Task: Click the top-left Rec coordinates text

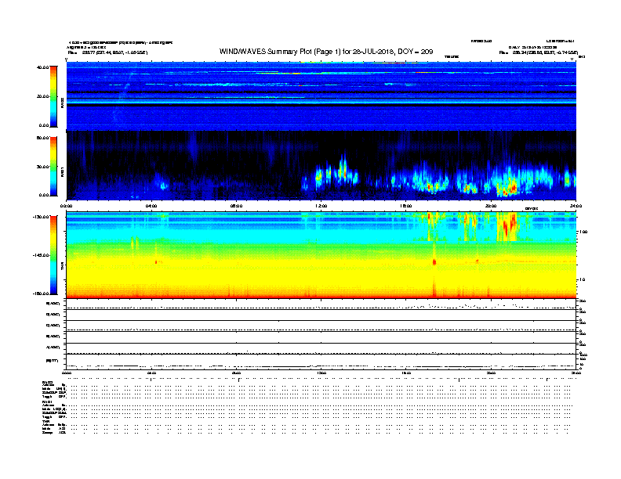Action: 107,52
